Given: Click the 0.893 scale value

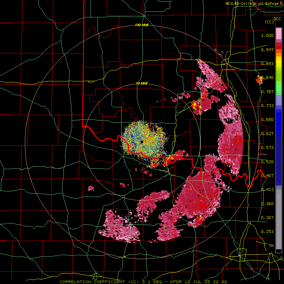Looking at the screenshot, I should (267, 63).
